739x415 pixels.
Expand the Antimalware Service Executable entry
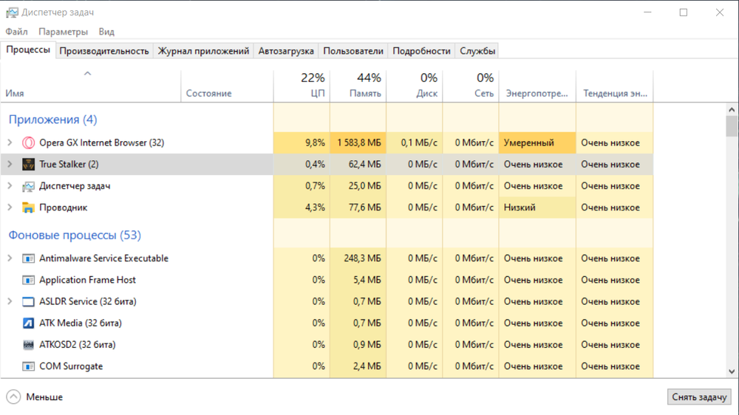pos(10,258)
